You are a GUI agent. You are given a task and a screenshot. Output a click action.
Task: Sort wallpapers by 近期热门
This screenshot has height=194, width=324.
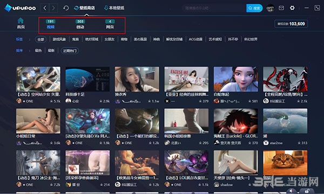(70, 51)
